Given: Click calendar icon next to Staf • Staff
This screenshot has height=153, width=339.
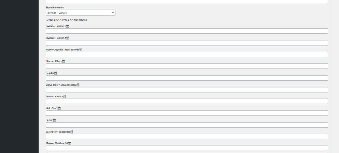Looking at the screenshot, I should tap(59, 108).
